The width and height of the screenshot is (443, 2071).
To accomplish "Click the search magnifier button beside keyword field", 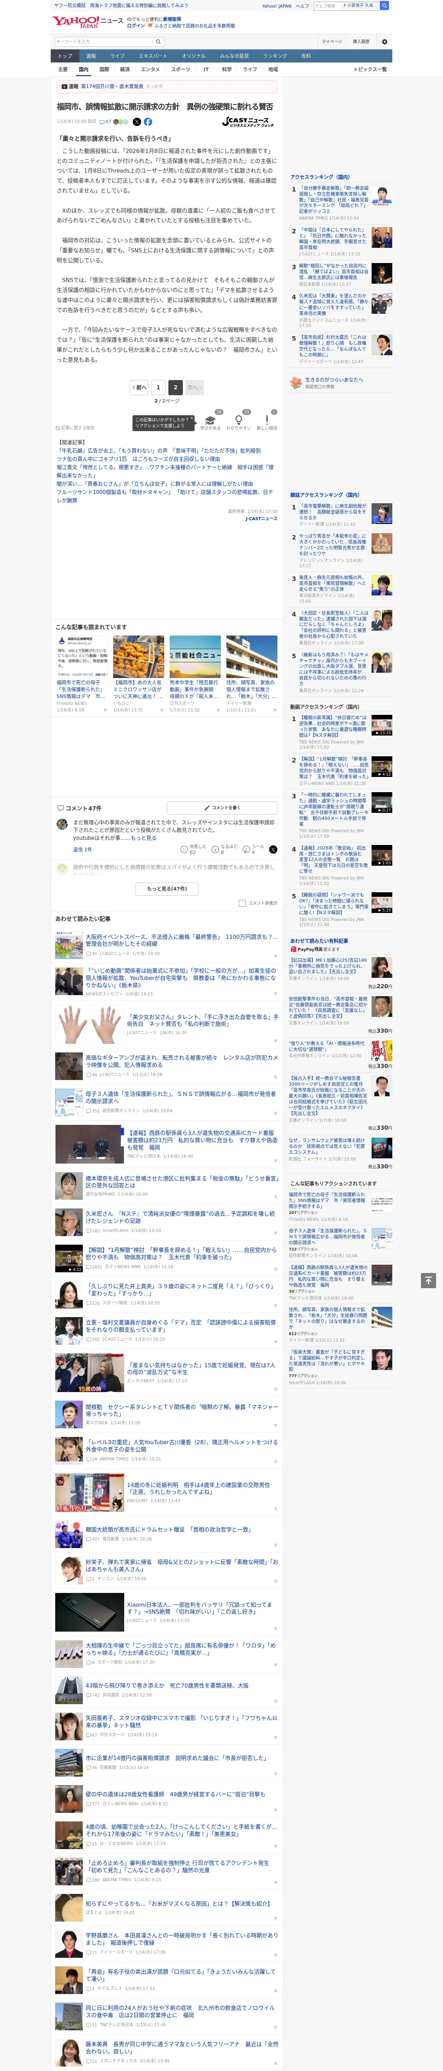I will click(x=158, y=42).
